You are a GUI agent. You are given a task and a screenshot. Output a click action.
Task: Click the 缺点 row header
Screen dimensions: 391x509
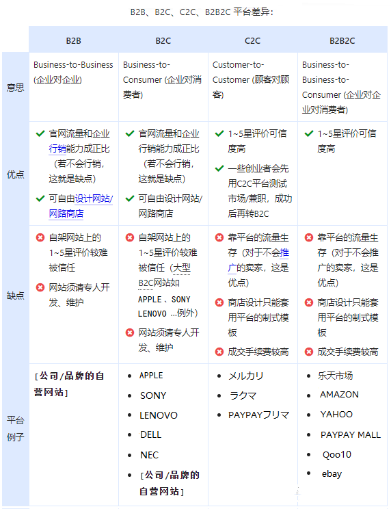pos(15,296)
